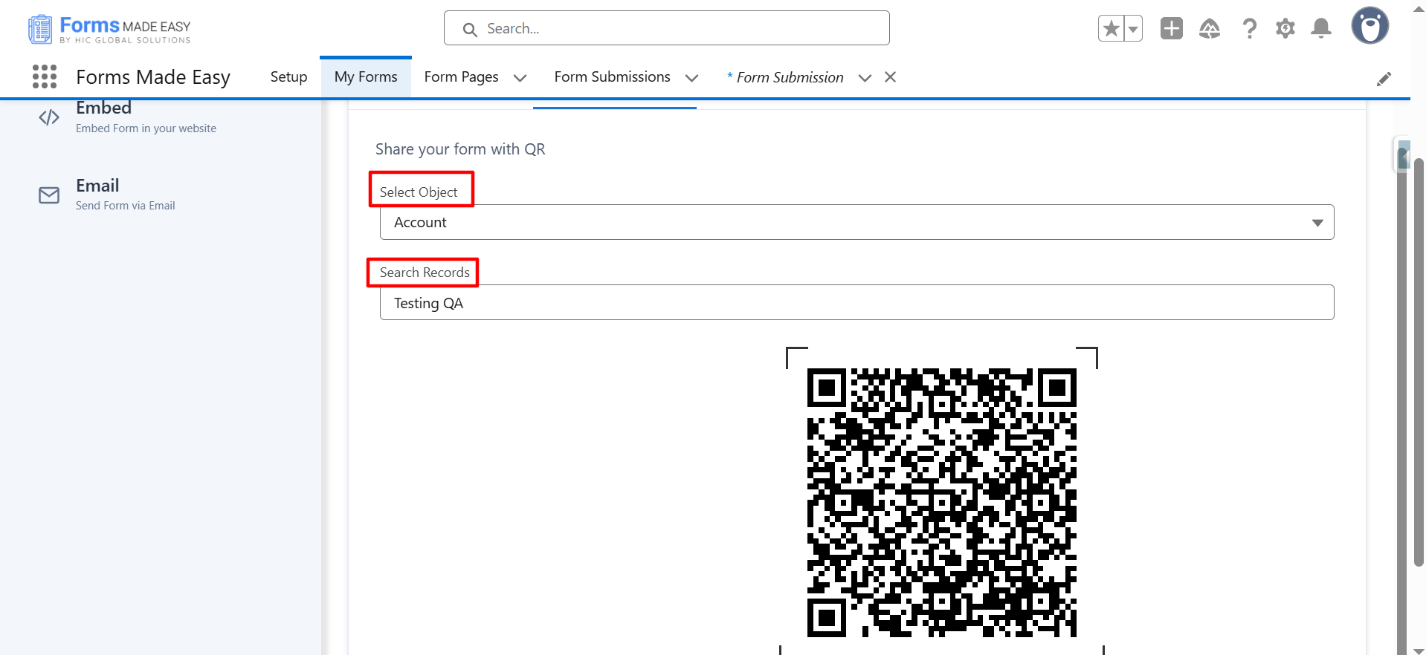
Task: Open the user profile avatar
Action: click(x=1370, y=26)
